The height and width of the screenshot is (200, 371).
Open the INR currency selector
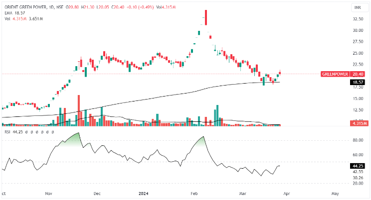coord(357,7)
